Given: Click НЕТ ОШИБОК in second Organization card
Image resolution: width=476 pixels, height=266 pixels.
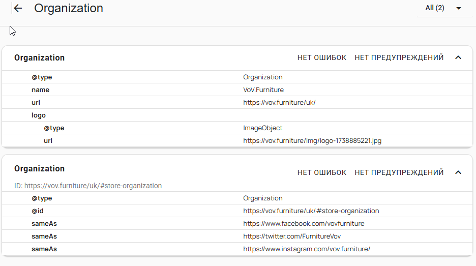Looking at the screenshot, I should click(322, 172).
